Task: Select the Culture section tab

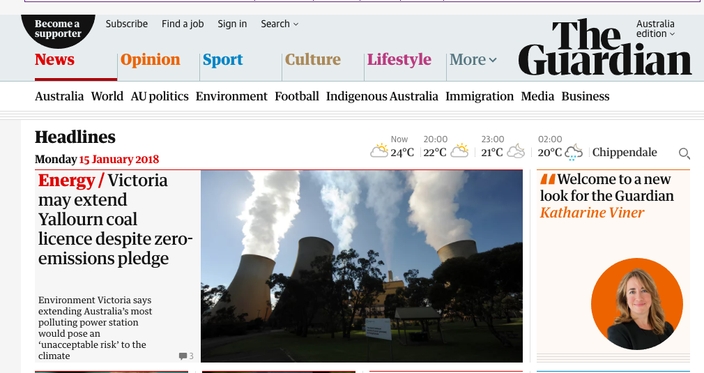Action: click(313, 60)
